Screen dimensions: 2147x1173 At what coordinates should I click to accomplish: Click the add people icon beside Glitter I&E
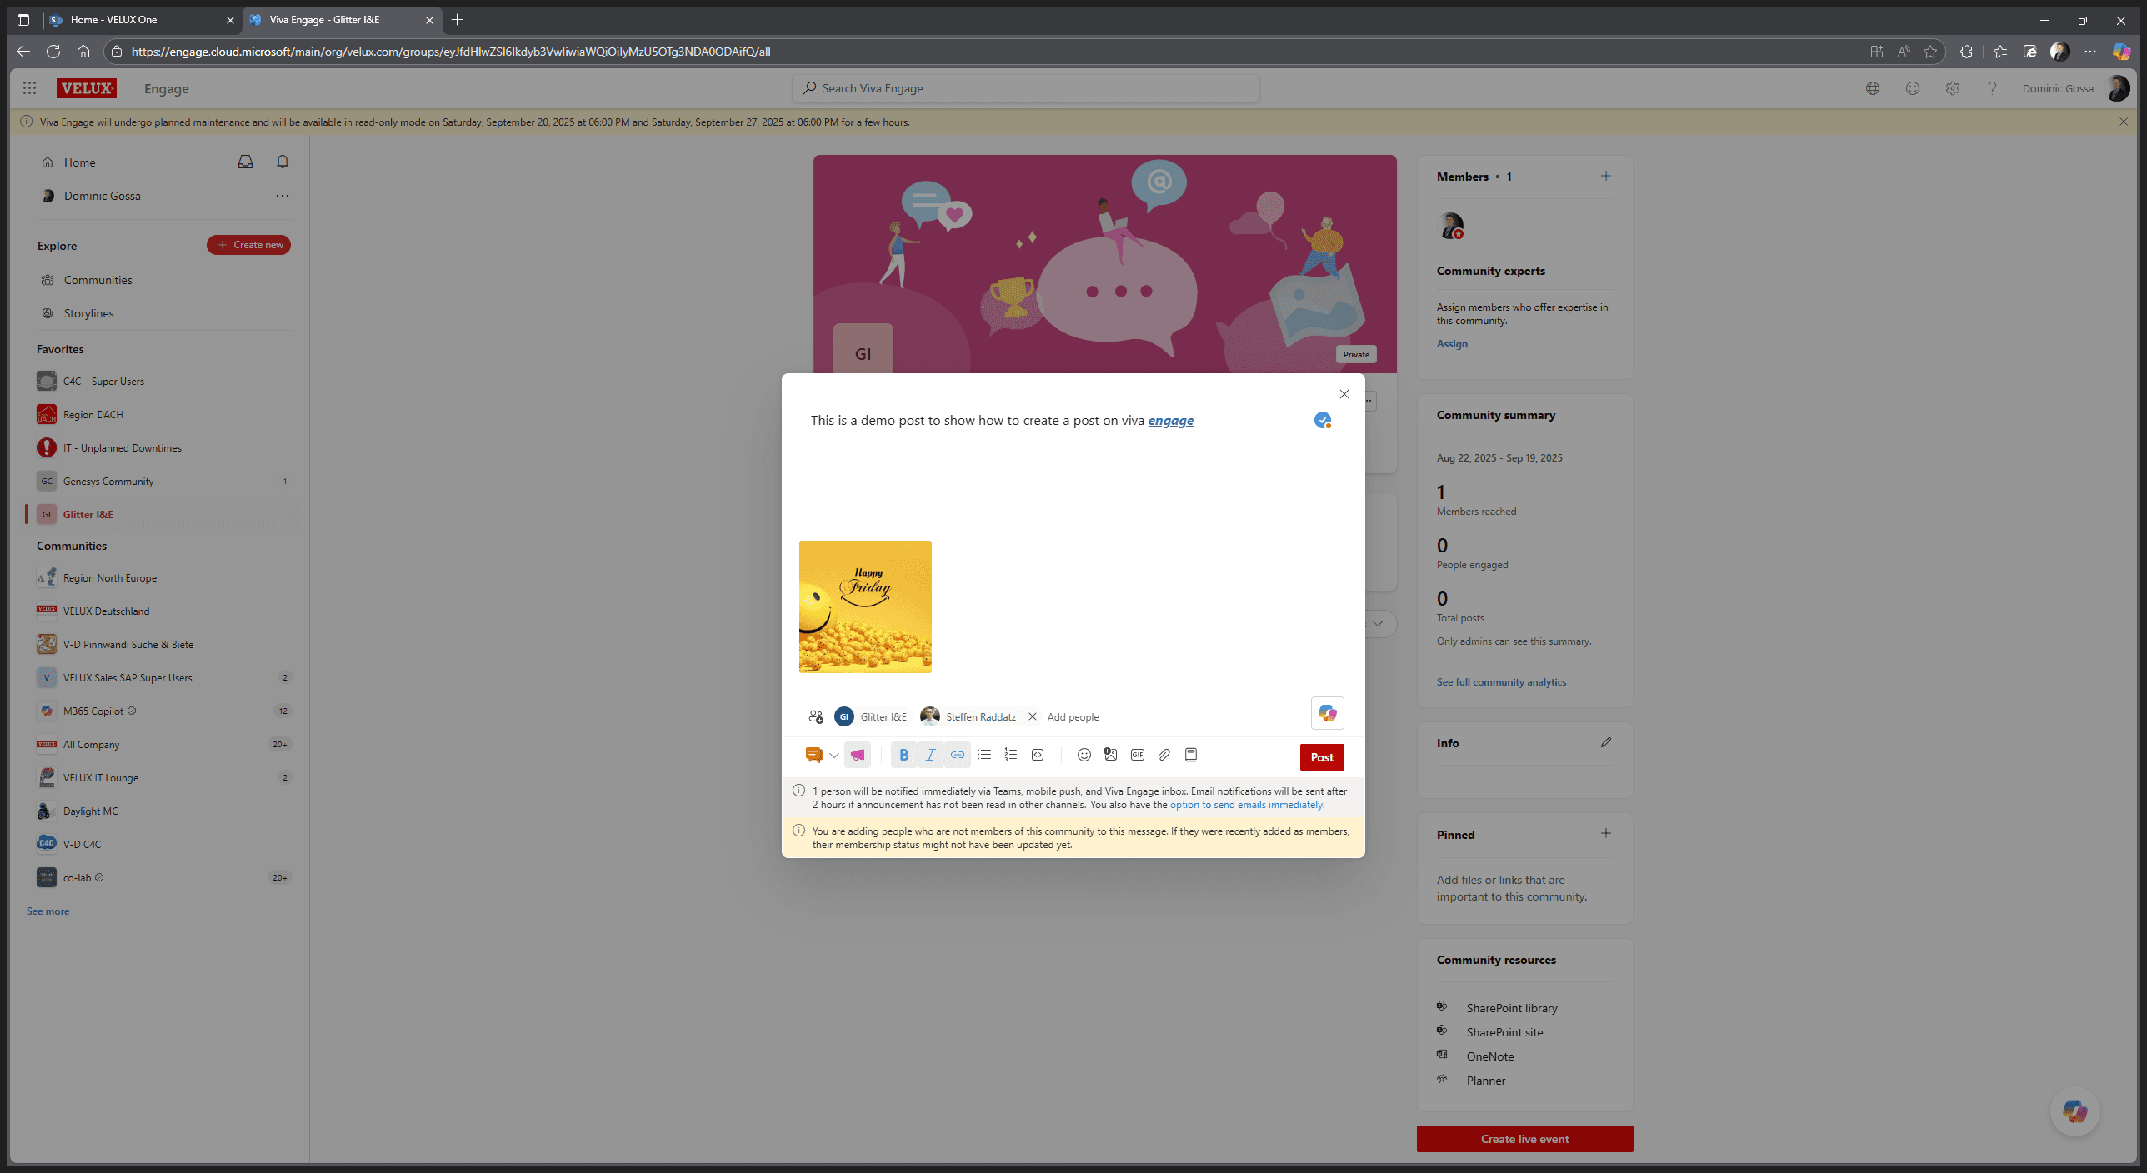click(816, 716)
